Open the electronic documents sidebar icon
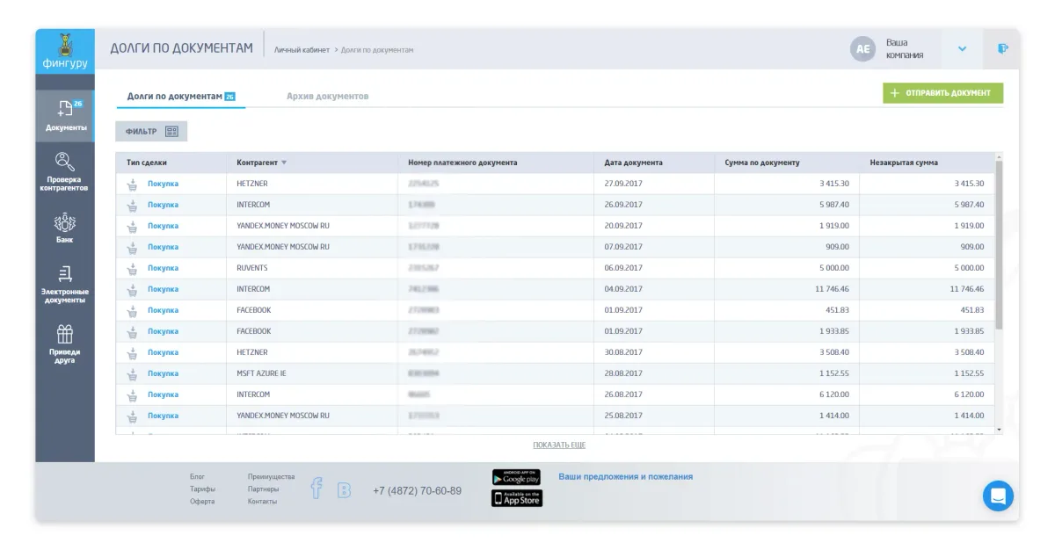The height and width of the screenshot is (550, 1055). click(x=65, y=275)
